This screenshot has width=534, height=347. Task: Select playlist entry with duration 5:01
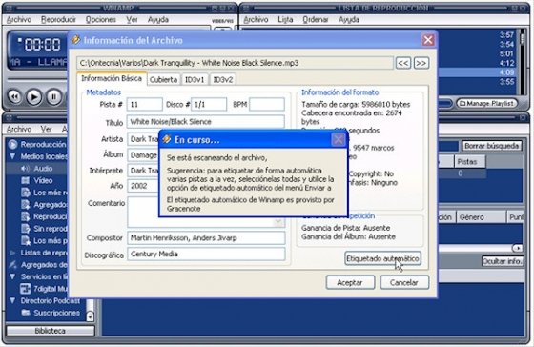(x=506, y=53)
